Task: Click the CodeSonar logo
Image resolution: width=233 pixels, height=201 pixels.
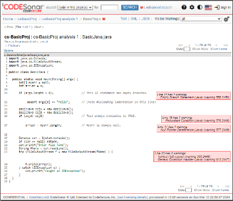Action: click(23, 8)
